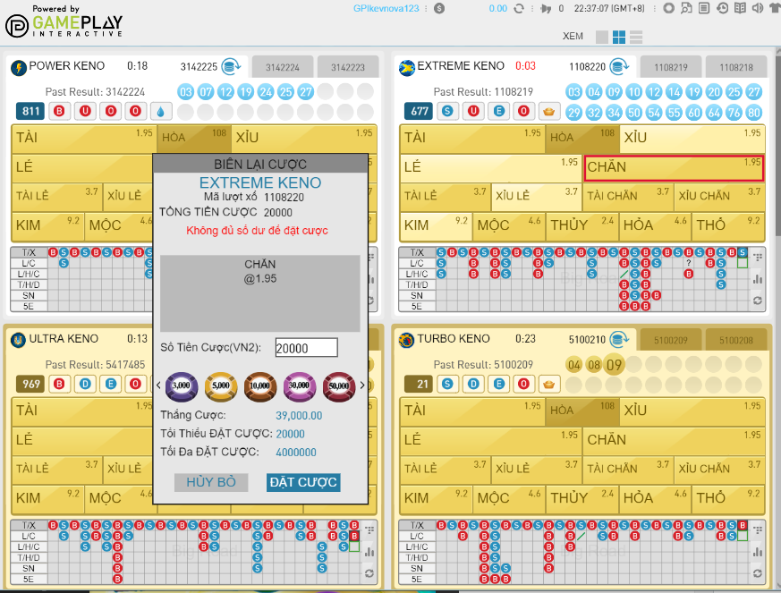Pick the purple 5,000 chip
The height and width of the screenshot is (593, 781).
point(182,385)
